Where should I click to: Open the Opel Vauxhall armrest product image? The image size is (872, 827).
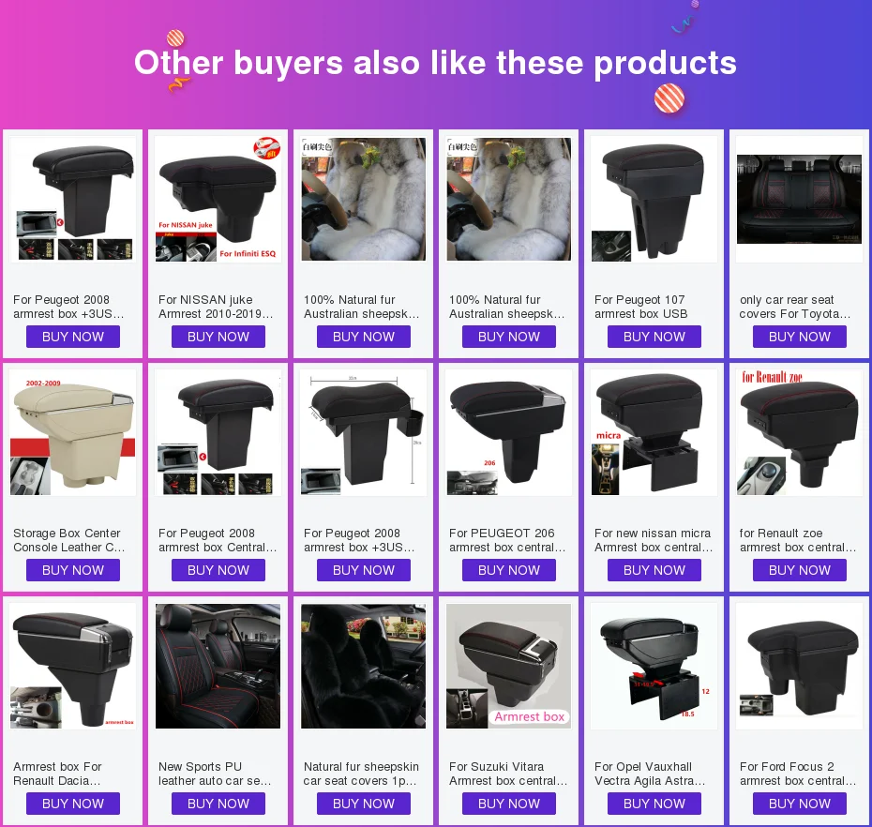pyautogui.click(x=654, y=667)
